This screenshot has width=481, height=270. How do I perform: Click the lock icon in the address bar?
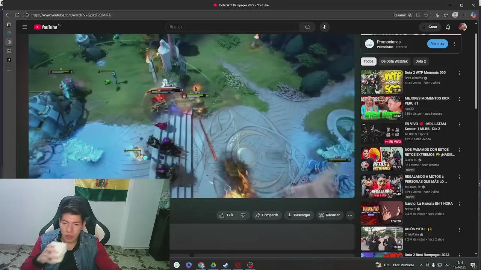coord(27,15)
